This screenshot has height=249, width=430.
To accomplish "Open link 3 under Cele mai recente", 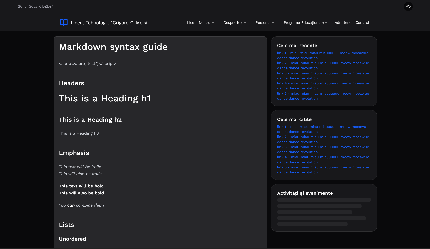I will coord(323,76).
